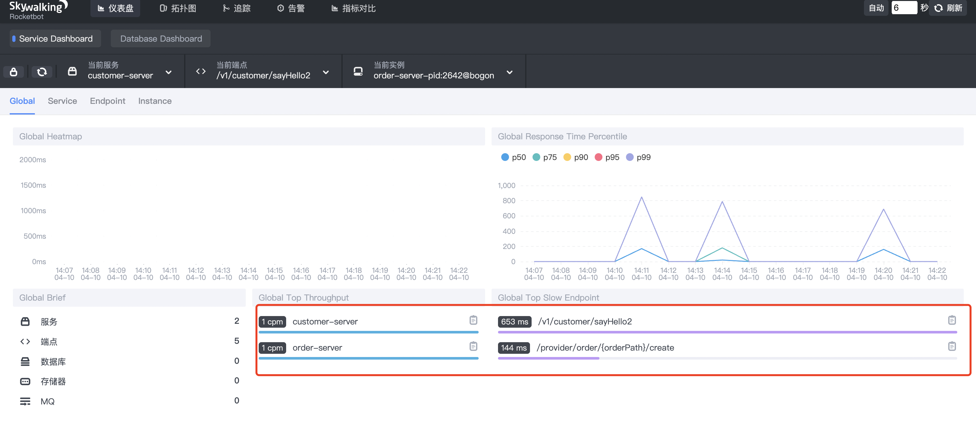Expand the current service customer-server dropdown
976x427 pixels.
point(169,72)
